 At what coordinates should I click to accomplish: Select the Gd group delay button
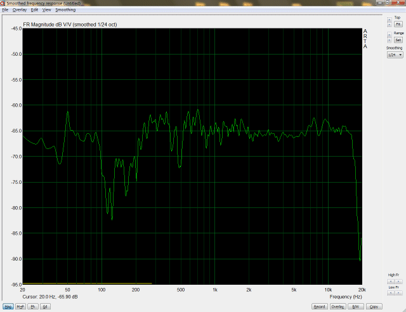pyautogui.click(x=45, y=306)
